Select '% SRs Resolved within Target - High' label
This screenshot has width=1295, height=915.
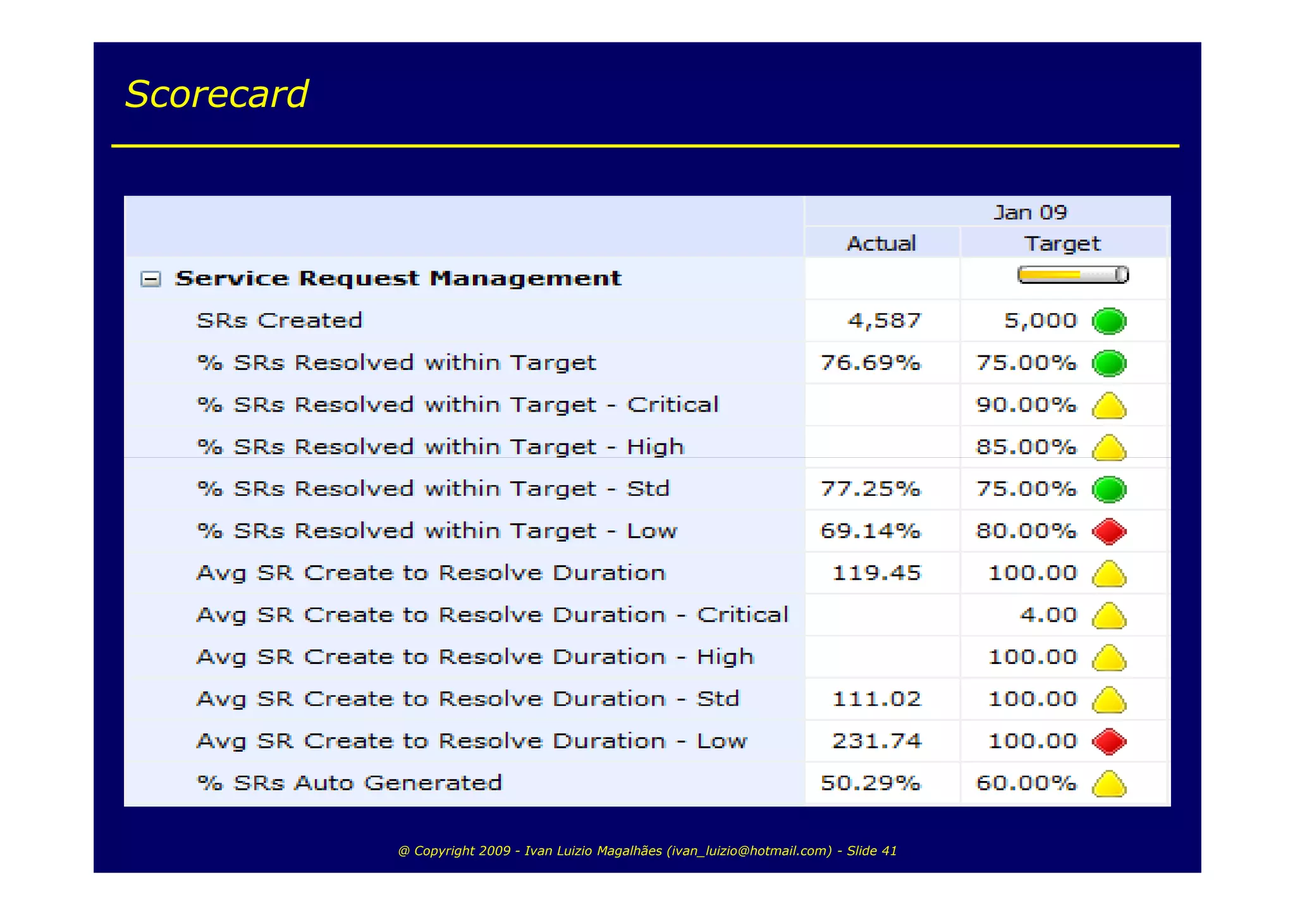440,447
